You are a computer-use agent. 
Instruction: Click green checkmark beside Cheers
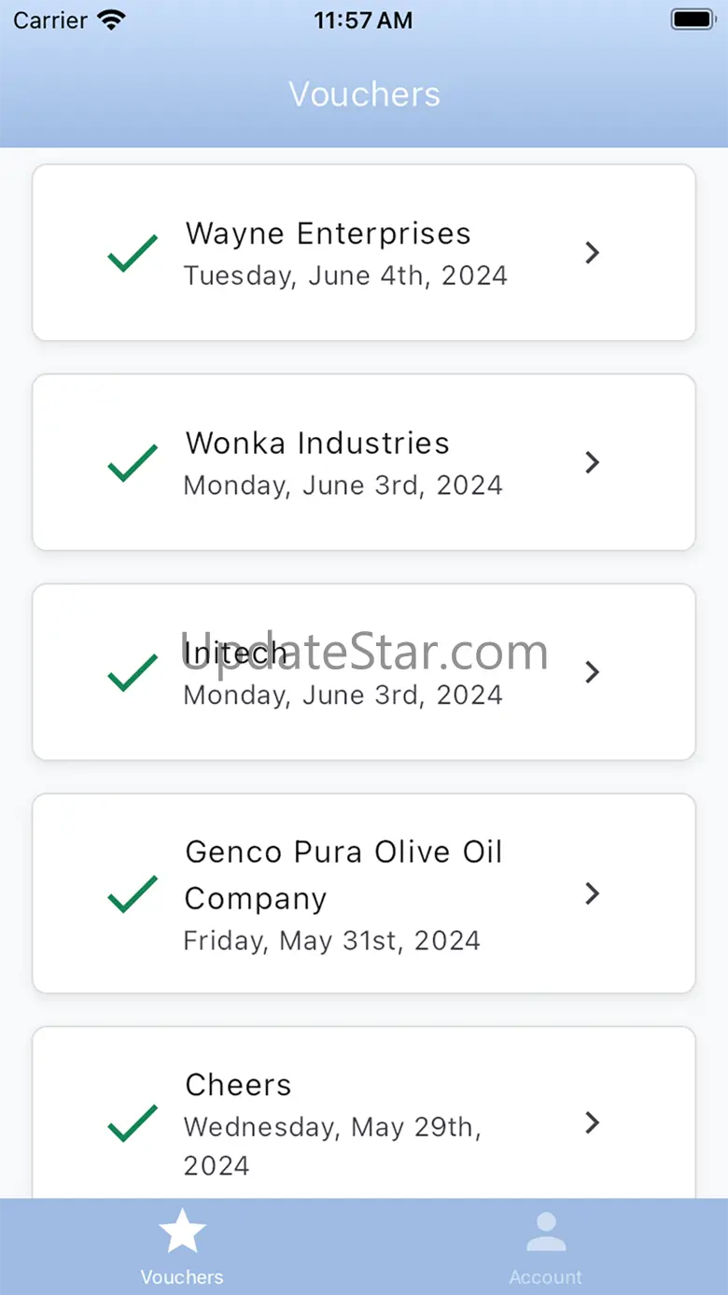point(133,1122)
